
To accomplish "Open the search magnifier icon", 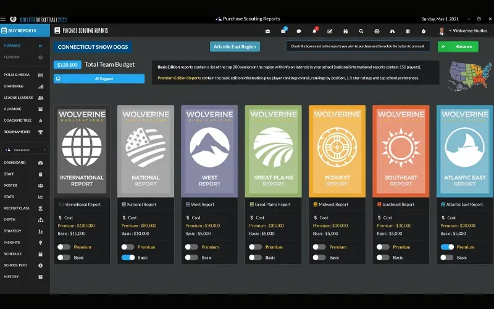I will (361, 31).
